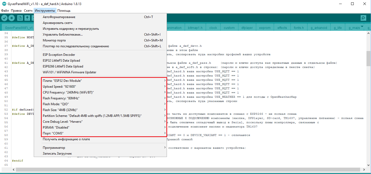
Task: Select ESP32 LittleFS Data Upload
Action: coord(100,61)
